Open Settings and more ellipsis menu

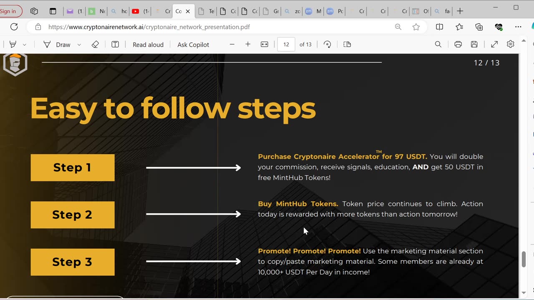pyautogui.click(x=518, y=27)
